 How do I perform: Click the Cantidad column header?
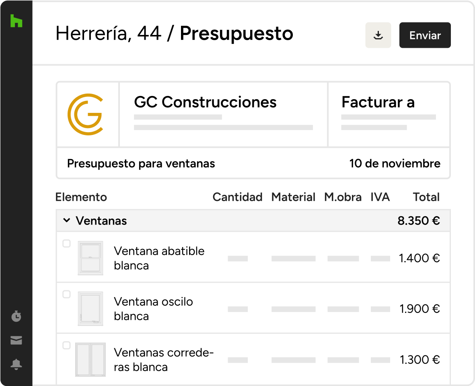(237, 197)
